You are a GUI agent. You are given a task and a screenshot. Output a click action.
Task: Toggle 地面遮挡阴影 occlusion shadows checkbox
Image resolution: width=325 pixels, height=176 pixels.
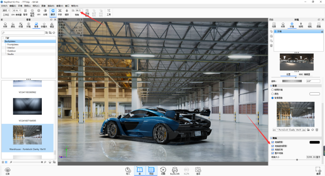coord(273,146)
